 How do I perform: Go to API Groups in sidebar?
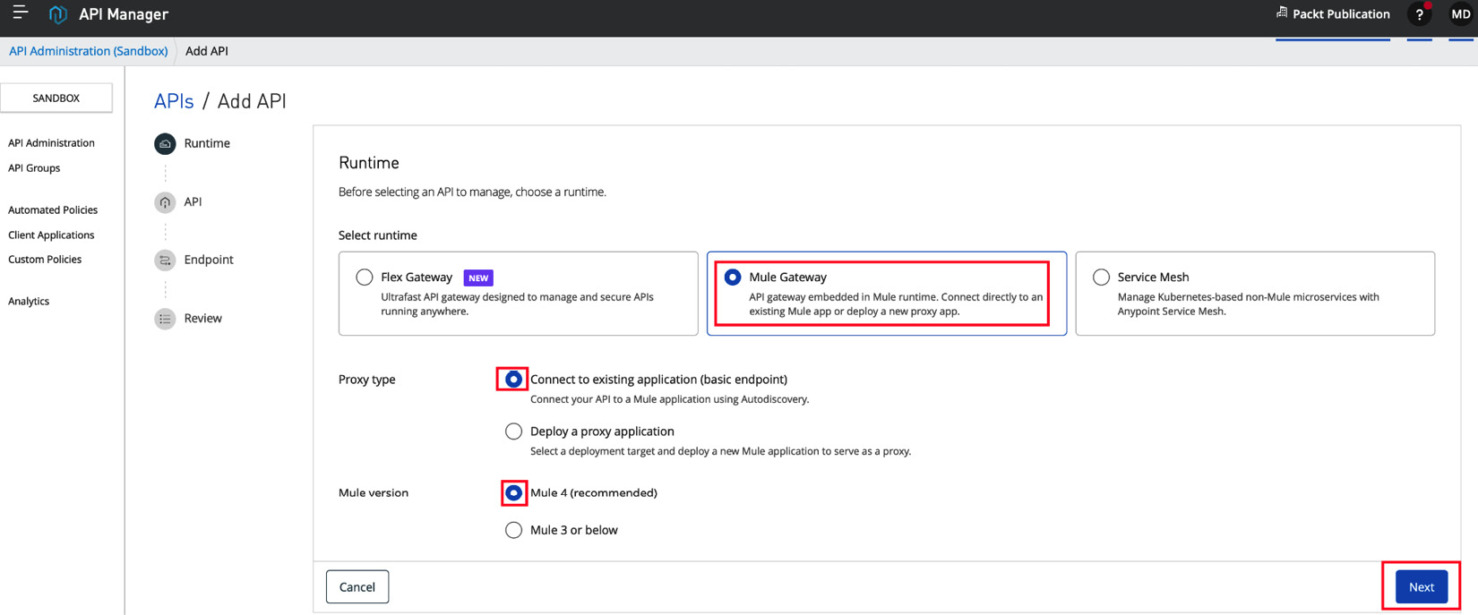click(x=34, y=168)
